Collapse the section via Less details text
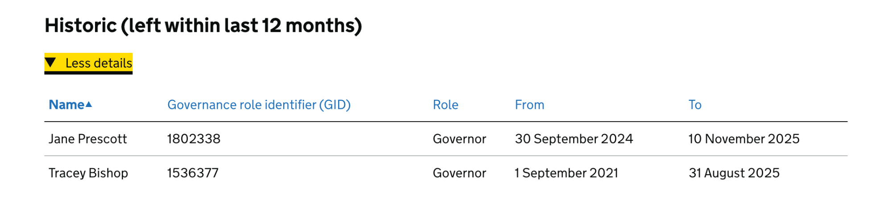892x214 pixels. (x=99, y=63)
